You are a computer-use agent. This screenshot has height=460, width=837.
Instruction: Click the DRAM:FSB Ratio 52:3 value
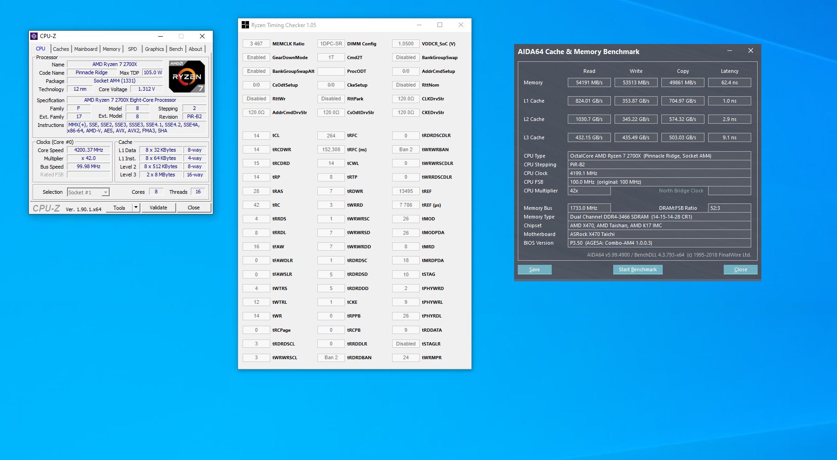730,208
